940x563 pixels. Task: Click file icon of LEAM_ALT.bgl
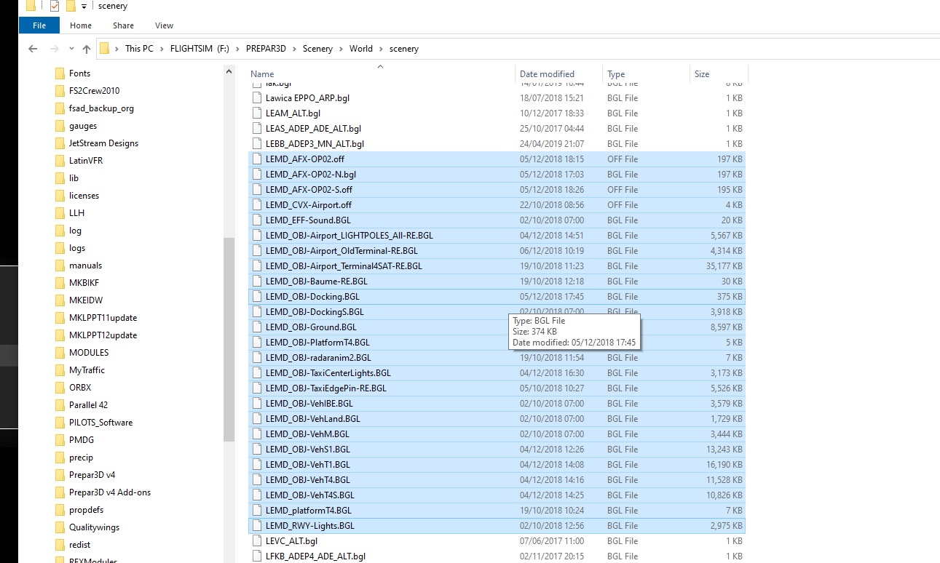tap(256, 113)
